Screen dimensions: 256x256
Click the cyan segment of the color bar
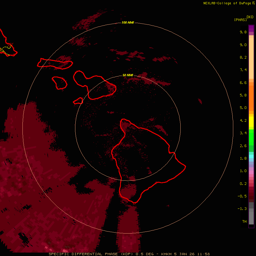pos(251,156)
